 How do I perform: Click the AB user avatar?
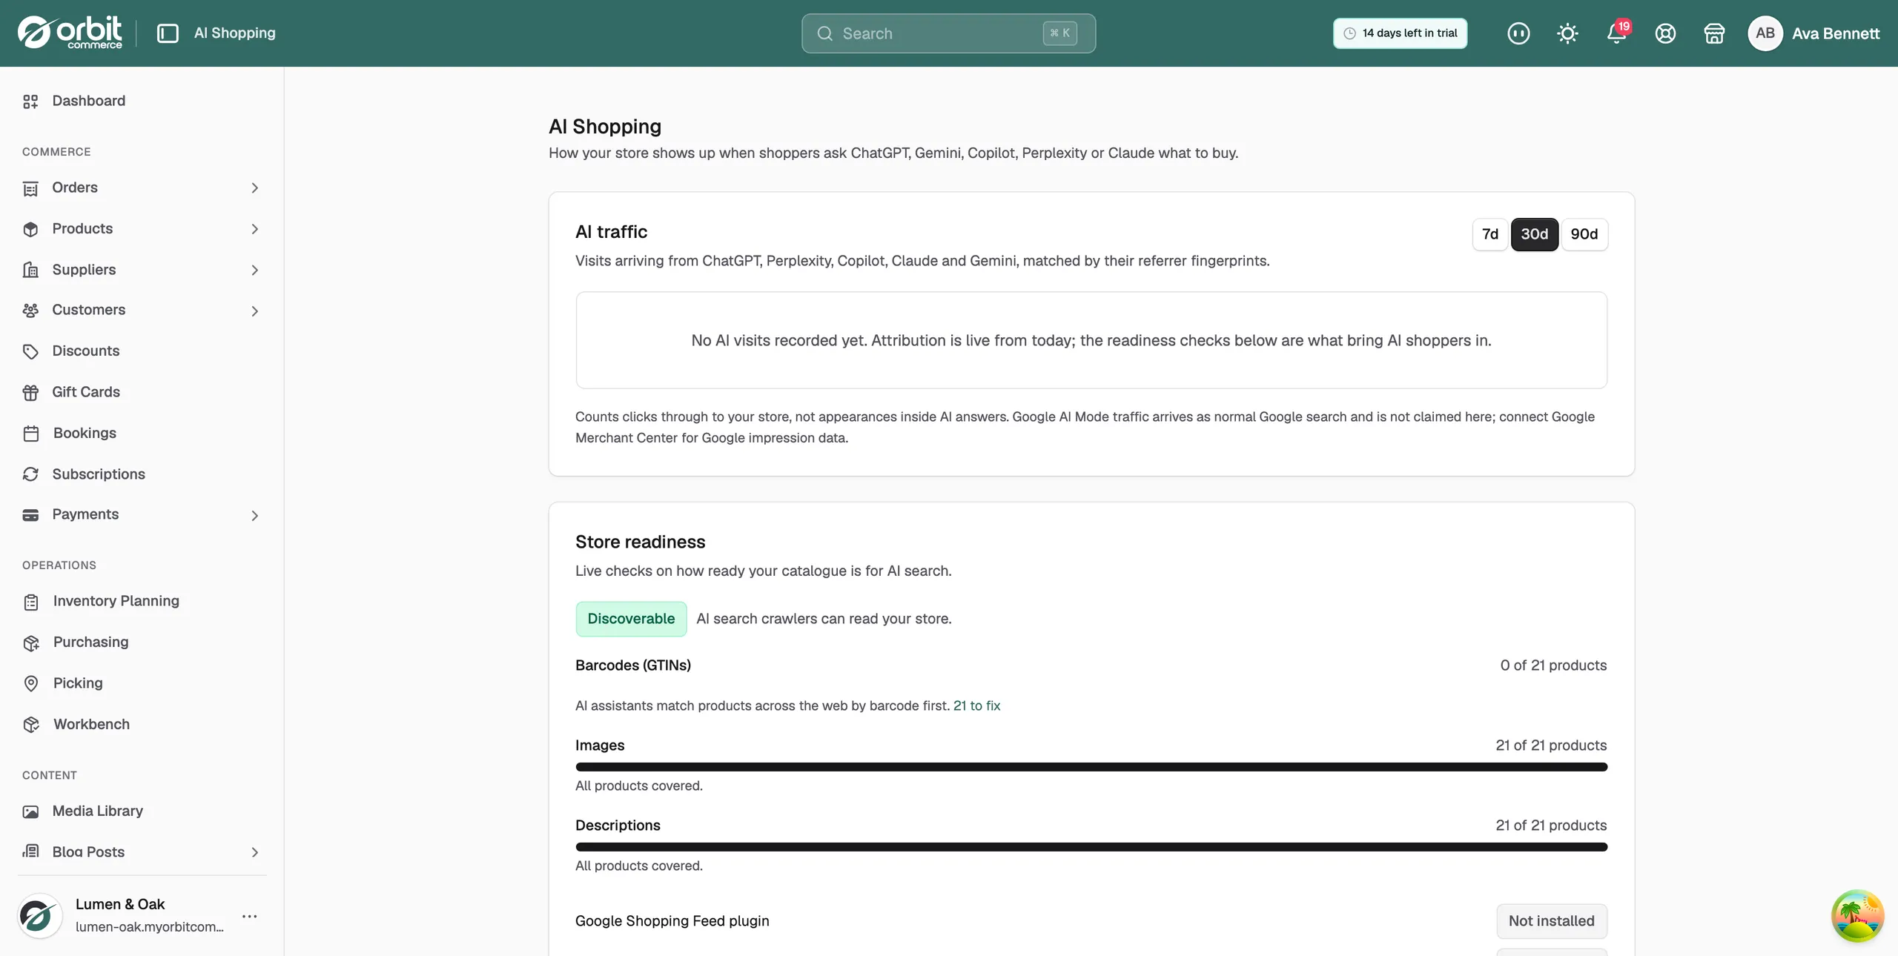tap(1765, 33)
